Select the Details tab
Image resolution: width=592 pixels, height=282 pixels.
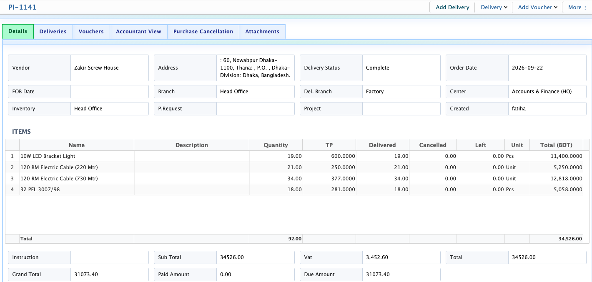coord(18,31)
